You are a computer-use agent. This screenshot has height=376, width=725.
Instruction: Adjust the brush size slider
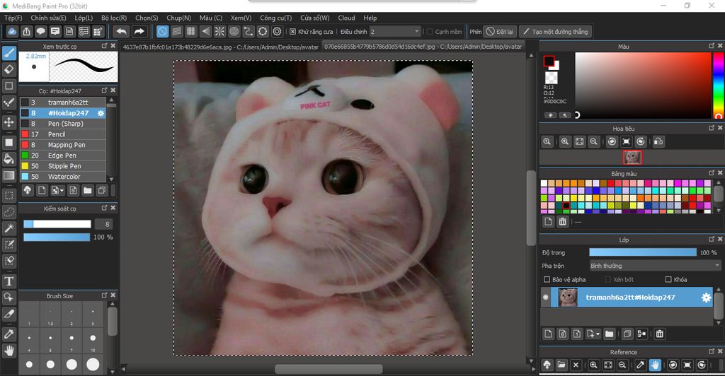coord(57,224)
